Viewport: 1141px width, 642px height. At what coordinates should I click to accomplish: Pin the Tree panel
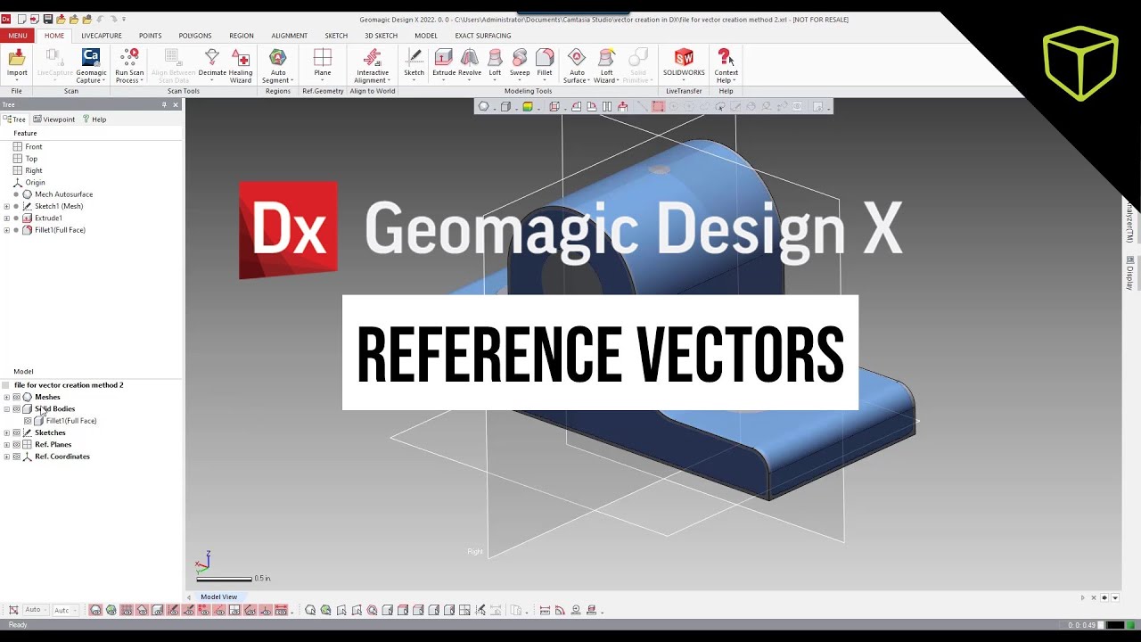click(x=164, y=104)
